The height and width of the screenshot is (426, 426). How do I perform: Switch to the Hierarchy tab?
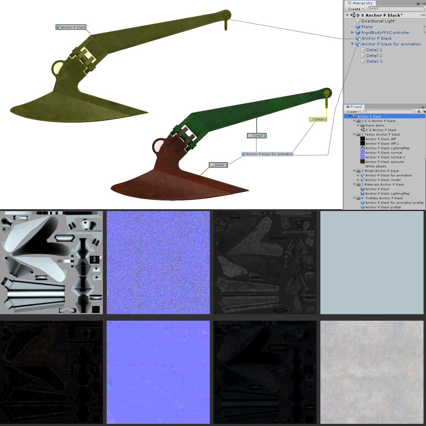pos(360,3)
